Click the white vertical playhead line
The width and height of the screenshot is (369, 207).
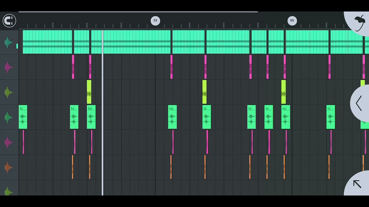(102, 112)
